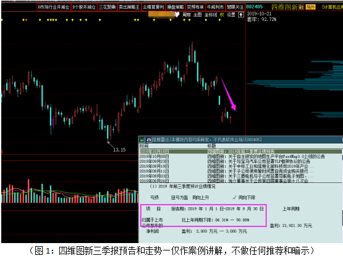Click the orange event dot on chart top
This screenshot has height=261, width=343.
click(26, 20)
